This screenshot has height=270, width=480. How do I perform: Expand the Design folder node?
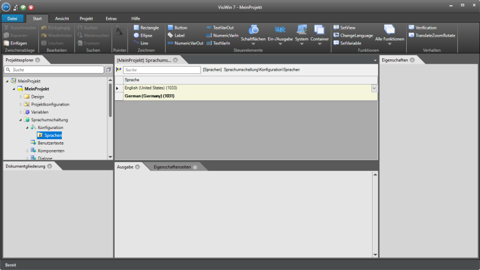20,97
